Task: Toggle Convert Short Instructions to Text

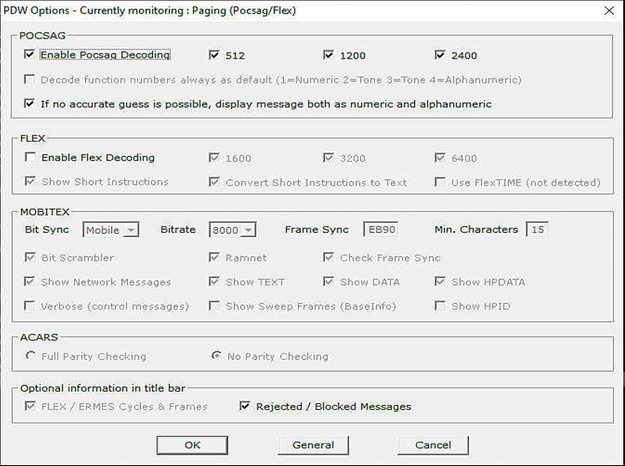Action: tap(214, 182)
